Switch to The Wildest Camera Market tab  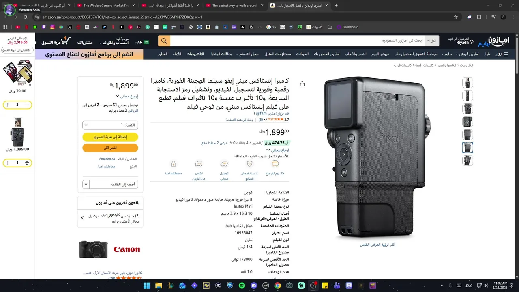[105, 6]
